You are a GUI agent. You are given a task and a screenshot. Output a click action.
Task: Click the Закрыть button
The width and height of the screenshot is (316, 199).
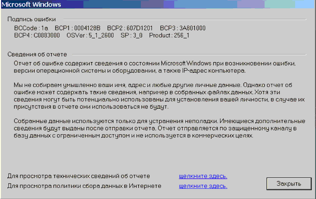[x=289, y=184]
